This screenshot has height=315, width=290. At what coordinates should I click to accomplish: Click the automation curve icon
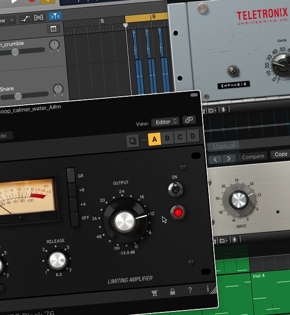coord(26,19)
